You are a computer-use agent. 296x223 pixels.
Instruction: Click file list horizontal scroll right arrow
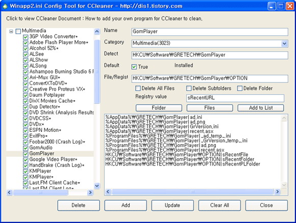[277, 192]
